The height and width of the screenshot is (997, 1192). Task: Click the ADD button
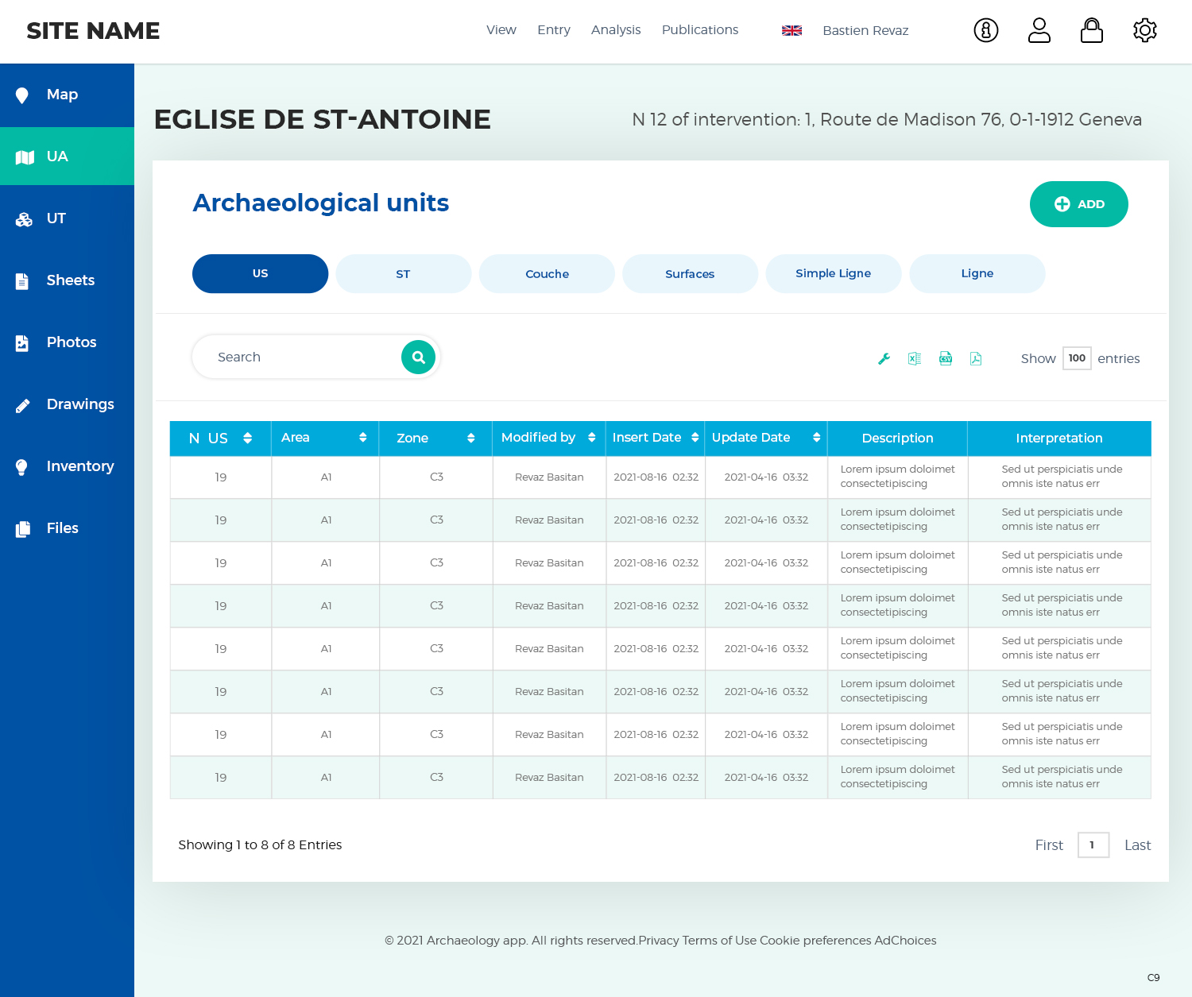pyautogui.click(x=1078, y=204)
